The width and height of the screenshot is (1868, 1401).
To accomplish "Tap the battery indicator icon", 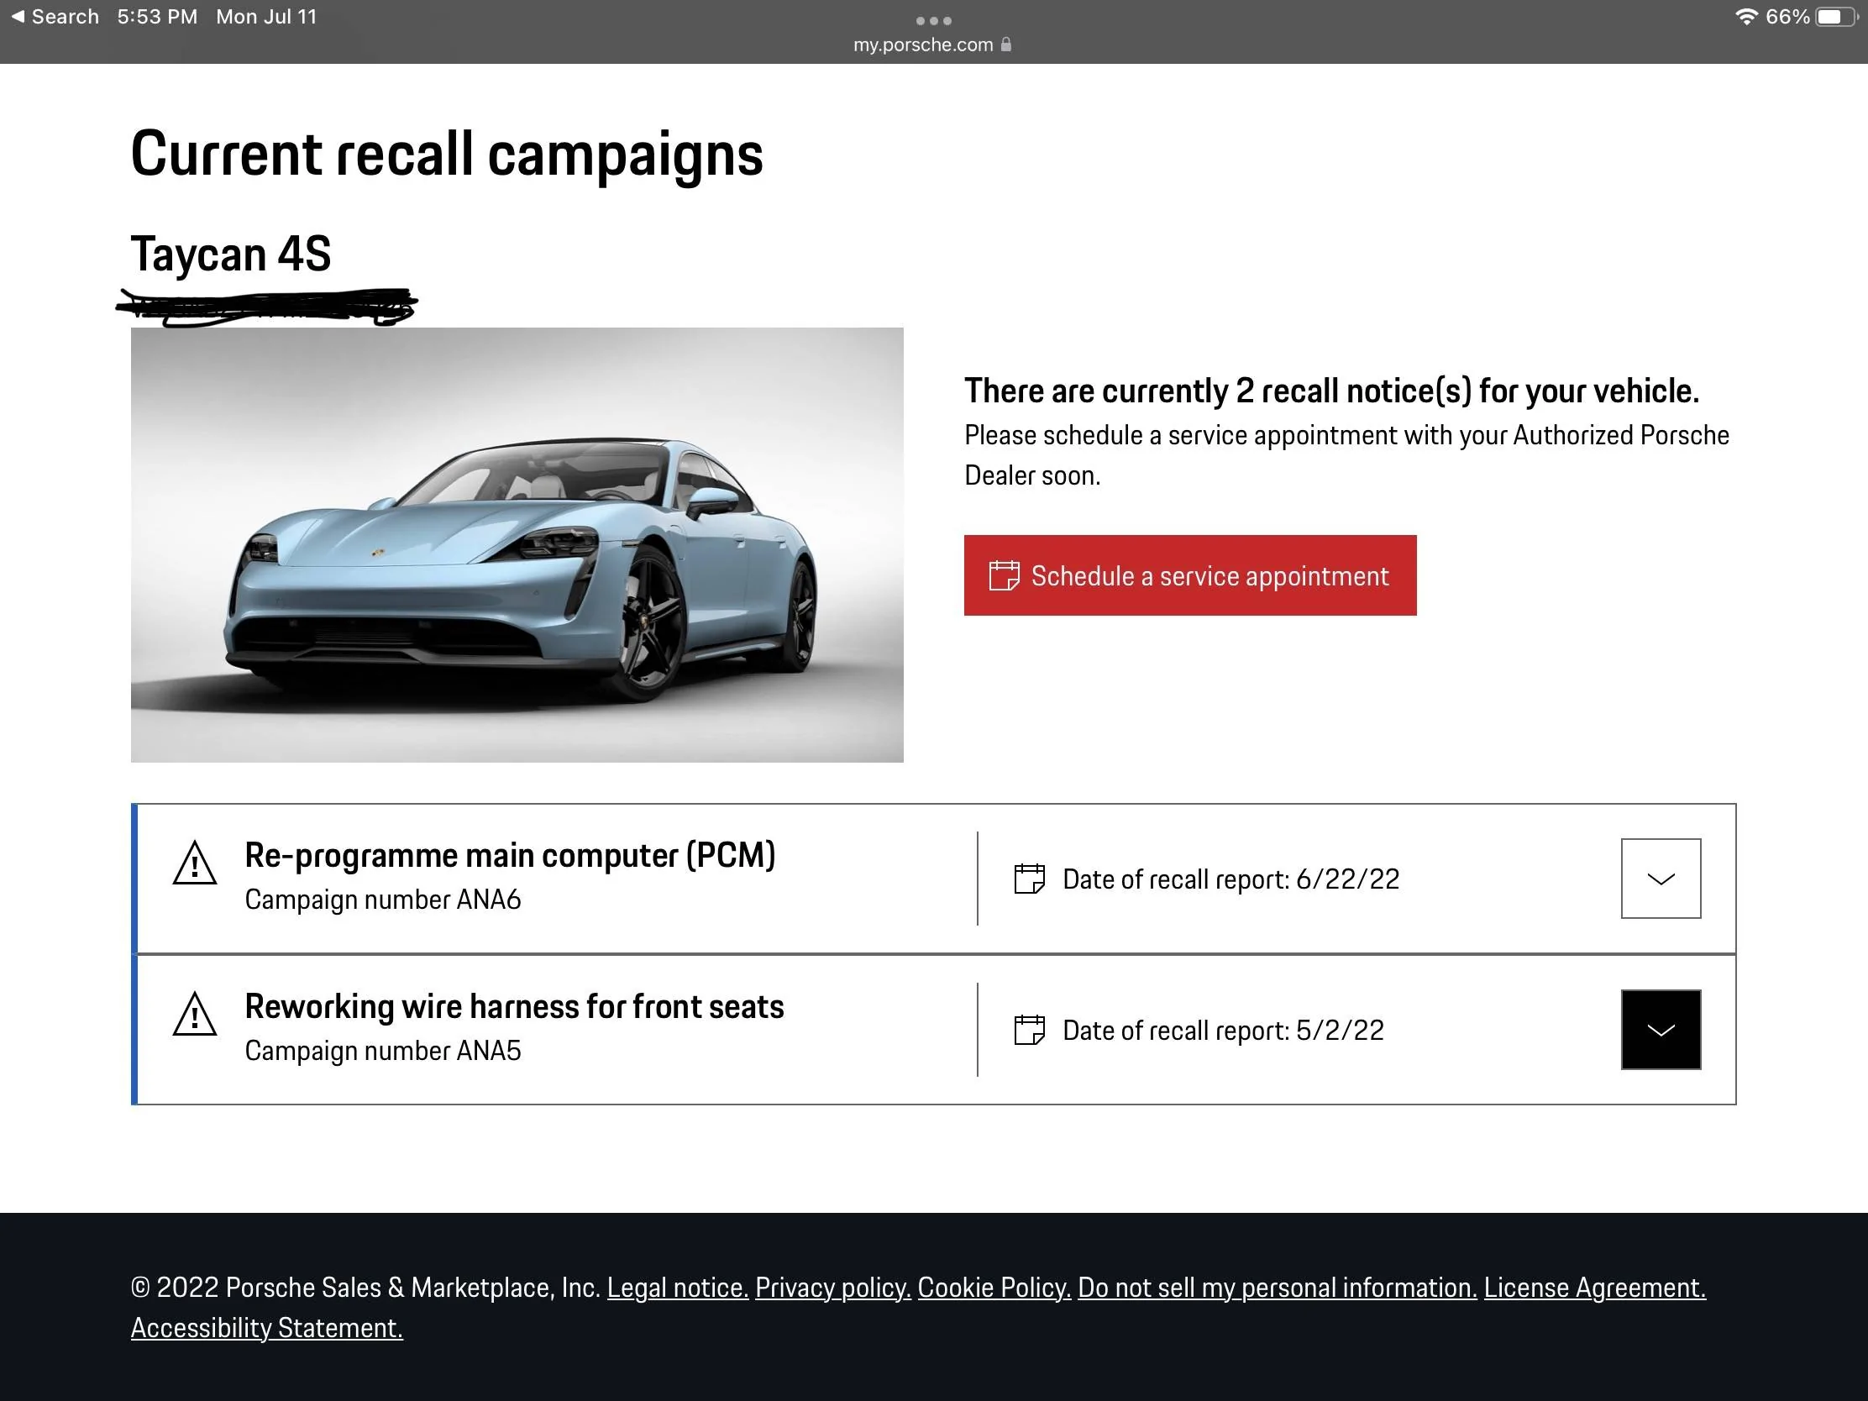I will pos(1838,17).
